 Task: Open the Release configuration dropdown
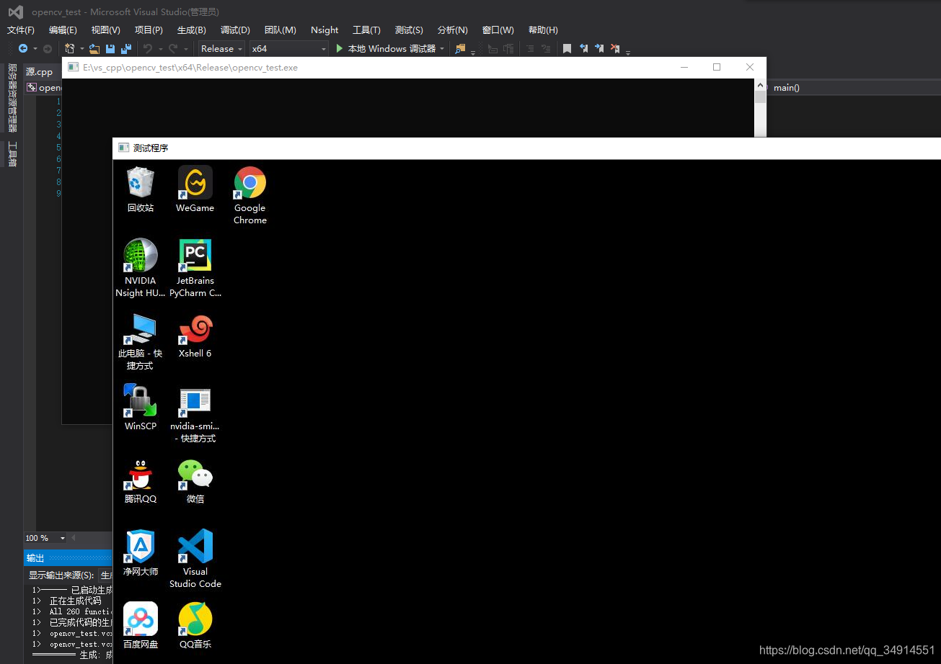221,49
